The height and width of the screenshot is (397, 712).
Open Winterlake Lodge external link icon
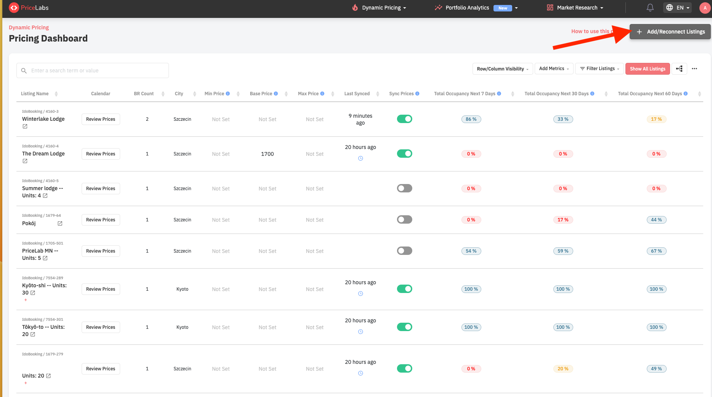click(25, 126)
